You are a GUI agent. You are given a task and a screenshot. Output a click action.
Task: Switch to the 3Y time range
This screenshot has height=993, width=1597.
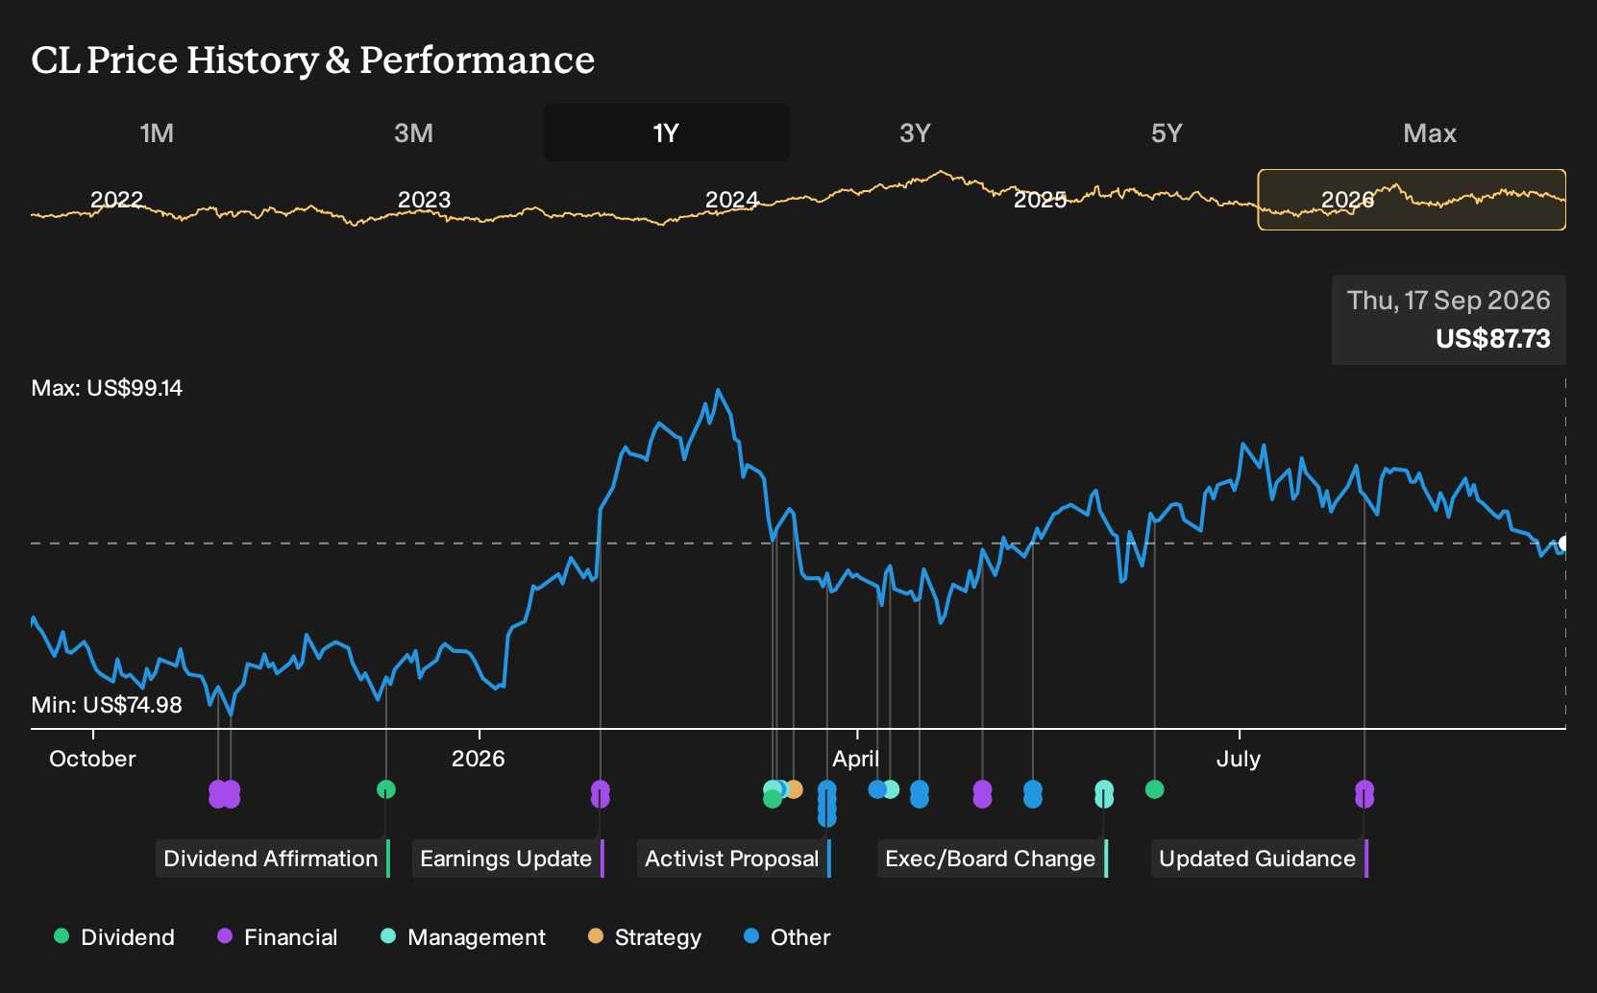[x=915, y=133]
